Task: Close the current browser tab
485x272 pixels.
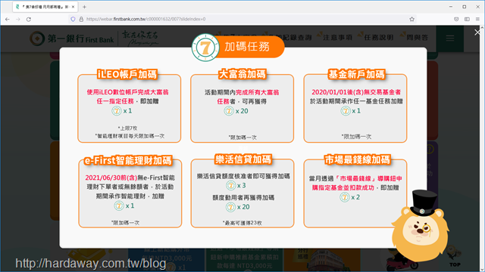Action: tap(73, 7)
